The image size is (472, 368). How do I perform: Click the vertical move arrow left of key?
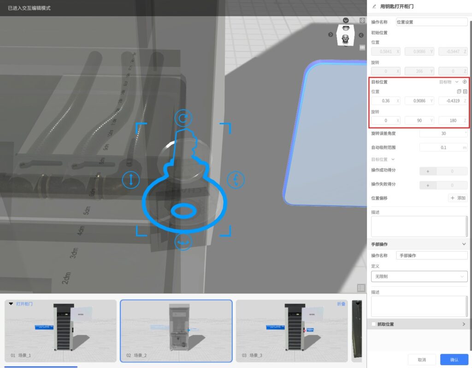(x=131, y=179)
